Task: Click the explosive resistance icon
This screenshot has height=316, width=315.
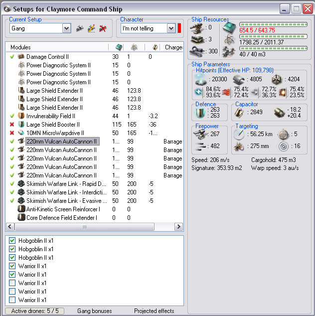Action: (283, 92)
